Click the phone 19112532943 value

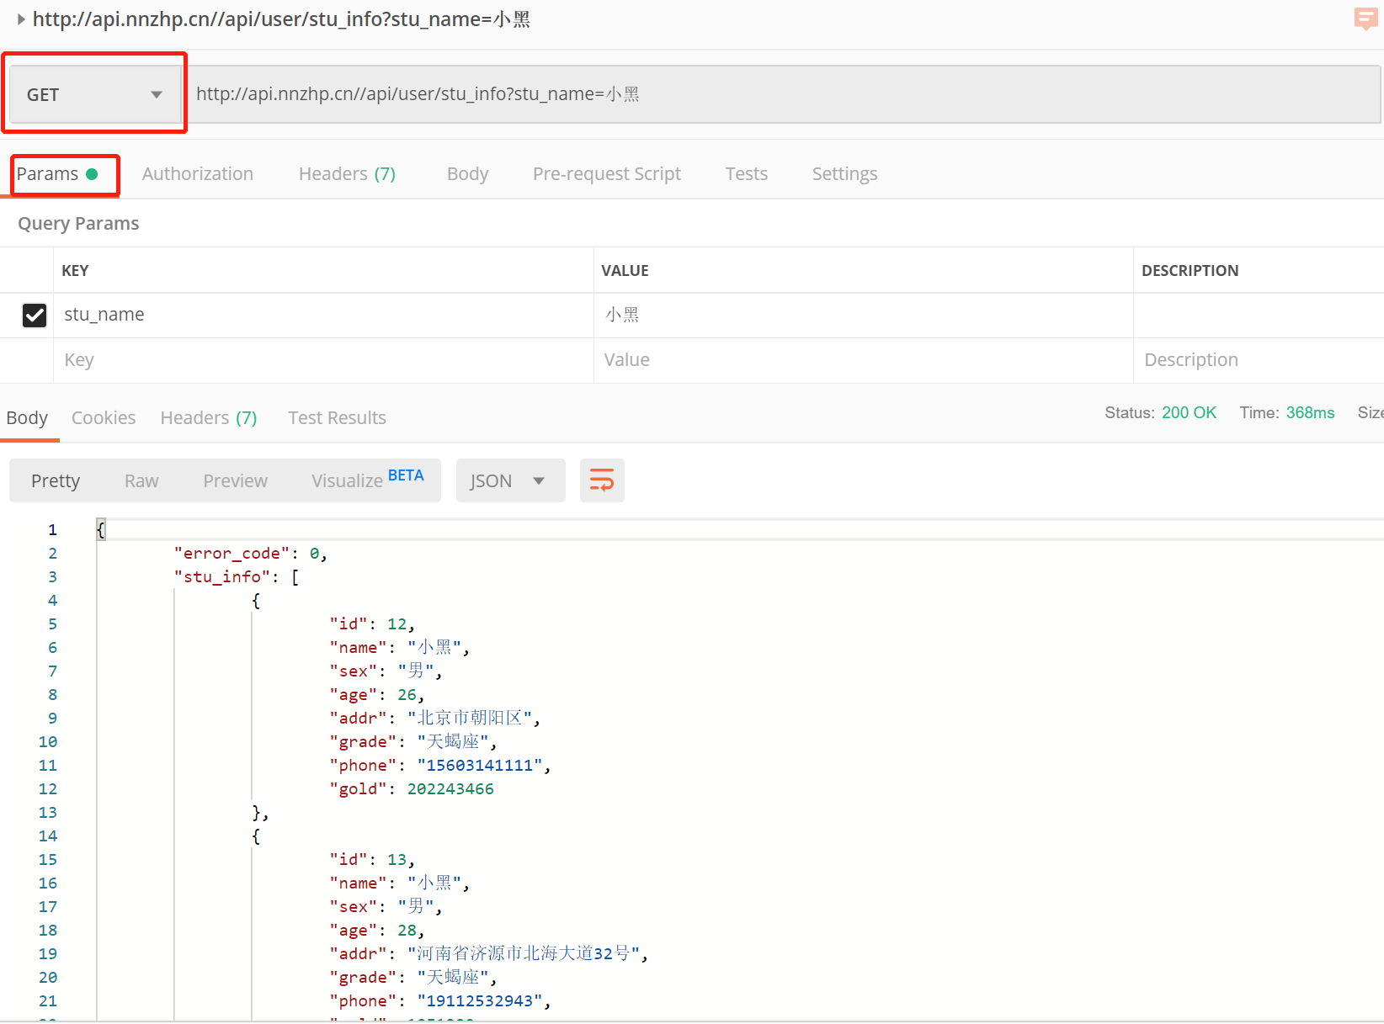[480, 1001]
